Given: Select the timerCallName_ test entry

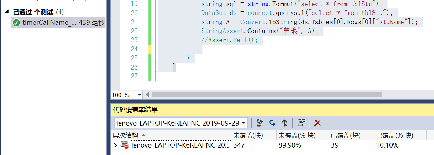Looking at the screenshot, I should (x=59, y=23).
